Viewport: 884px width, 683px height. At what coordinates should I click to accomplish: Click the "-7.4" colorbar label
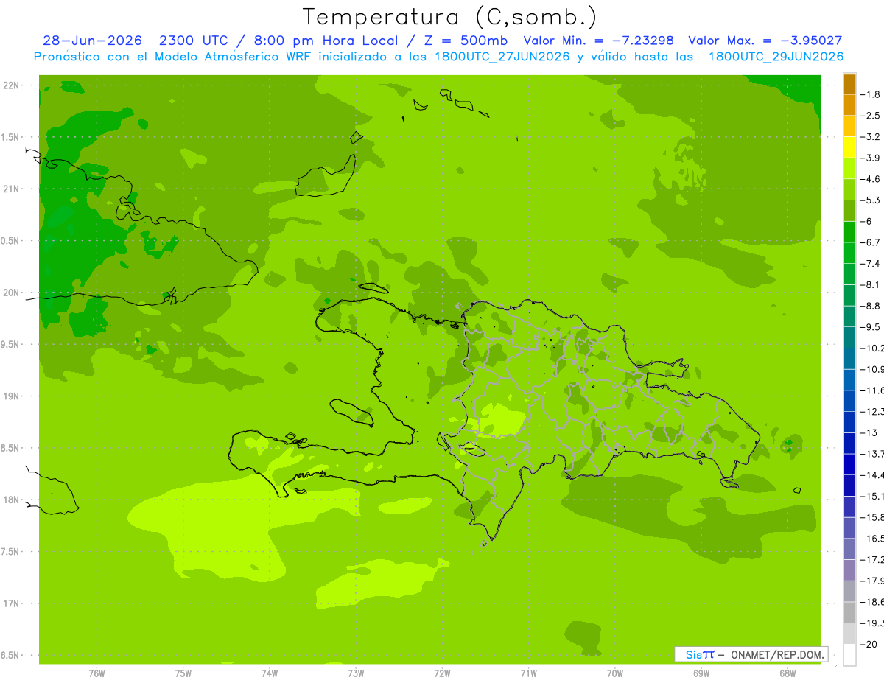pos(871,264)
